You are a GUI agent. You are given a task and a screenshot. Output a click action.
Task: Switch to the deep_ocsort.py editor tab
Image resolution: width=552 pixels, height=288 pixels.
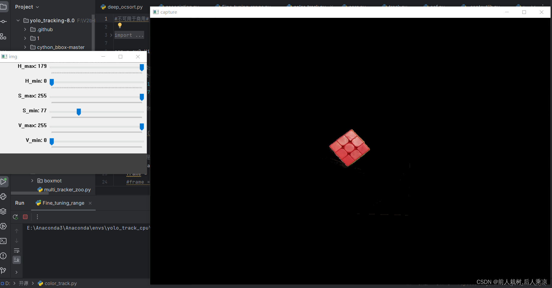coord(122,7)
